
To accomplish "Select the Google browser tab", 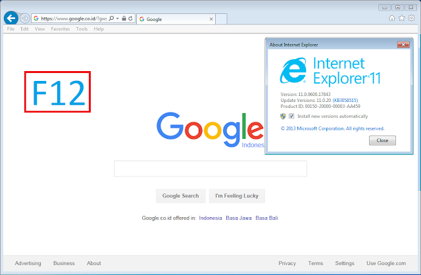I will [x=176, y=19].
